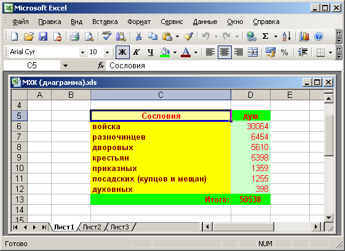Click the fx Insert Function icon

click(x=101, y=65)
